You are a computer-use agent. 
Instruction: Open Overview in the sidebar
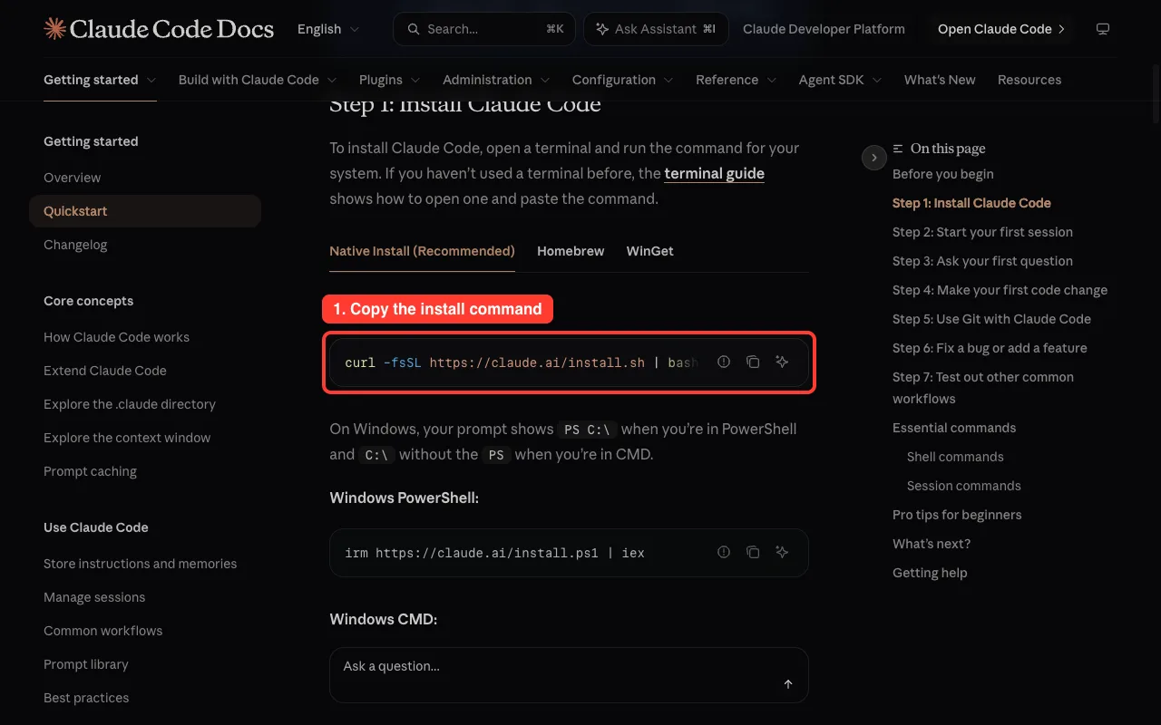point(73,178)
